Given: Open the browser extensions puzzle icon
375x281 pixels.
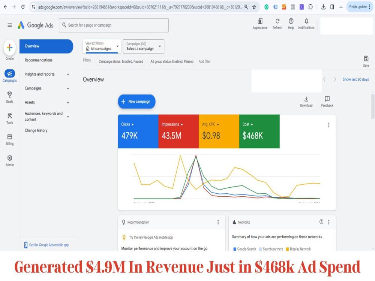Looking at the screenshot, I should tap(310, 7).
